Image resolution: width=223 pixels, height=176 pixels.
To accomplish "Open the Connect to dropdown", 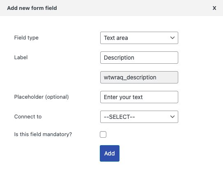I will pos(139,117).
